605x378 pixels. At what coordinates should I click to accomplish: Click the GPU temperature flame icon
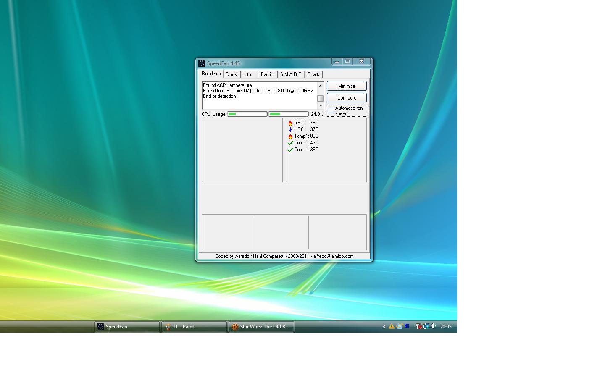click(x=290, y=123)
